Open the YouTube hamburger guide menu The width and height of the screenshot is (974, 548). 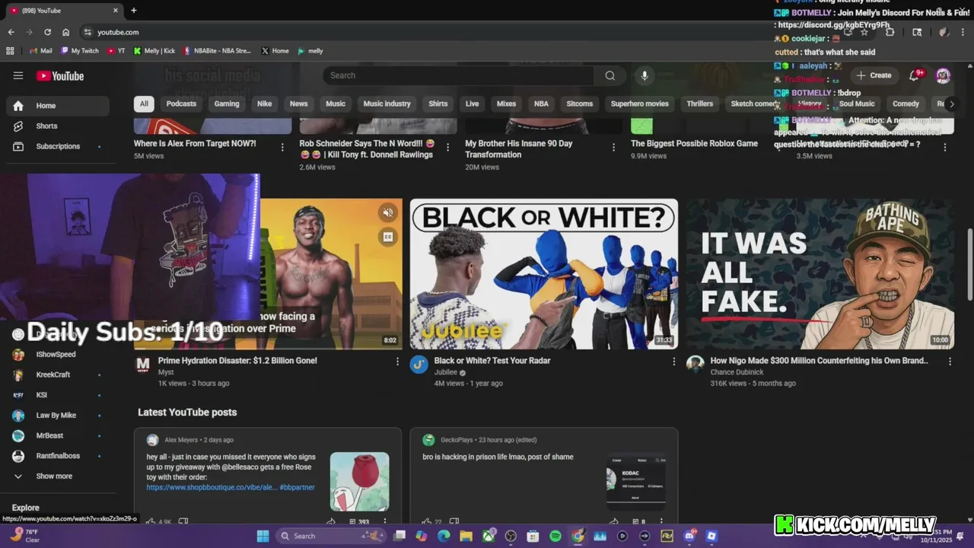[x=18, y=75]
